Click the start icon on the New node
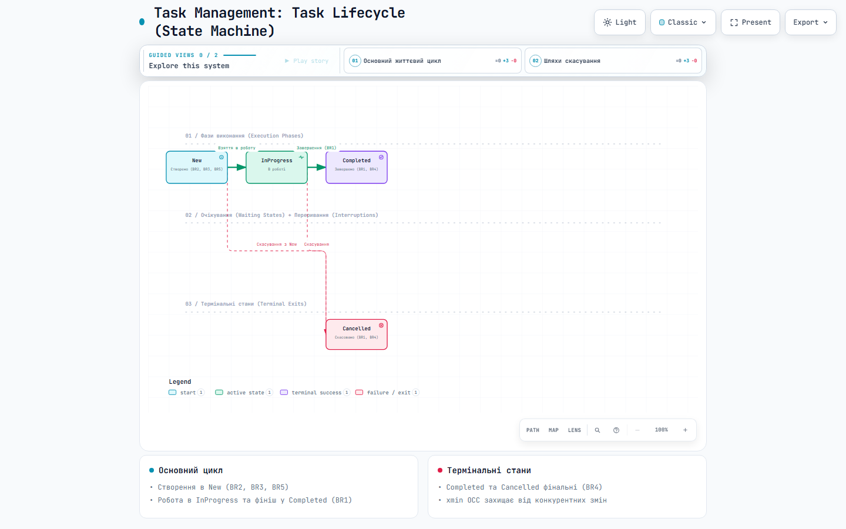 click(x=221, y=158)
